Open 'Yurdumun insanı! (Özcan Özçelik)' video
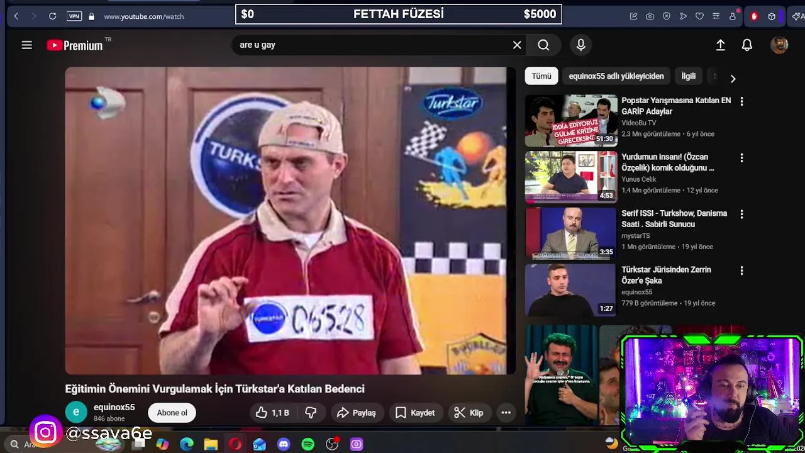The image size is (805, 453). click(668, 162)
